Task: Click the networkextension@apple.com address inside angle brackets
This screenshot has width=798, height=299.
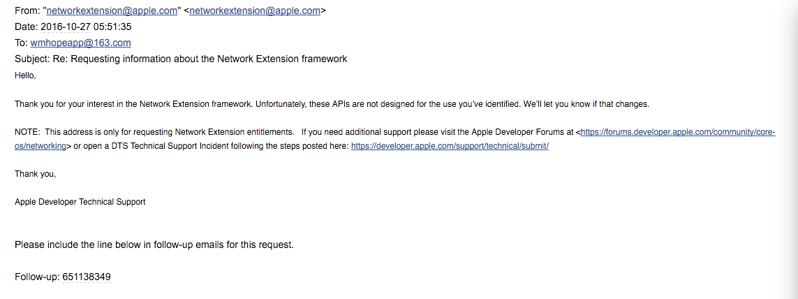Action: tap(255, 10)
